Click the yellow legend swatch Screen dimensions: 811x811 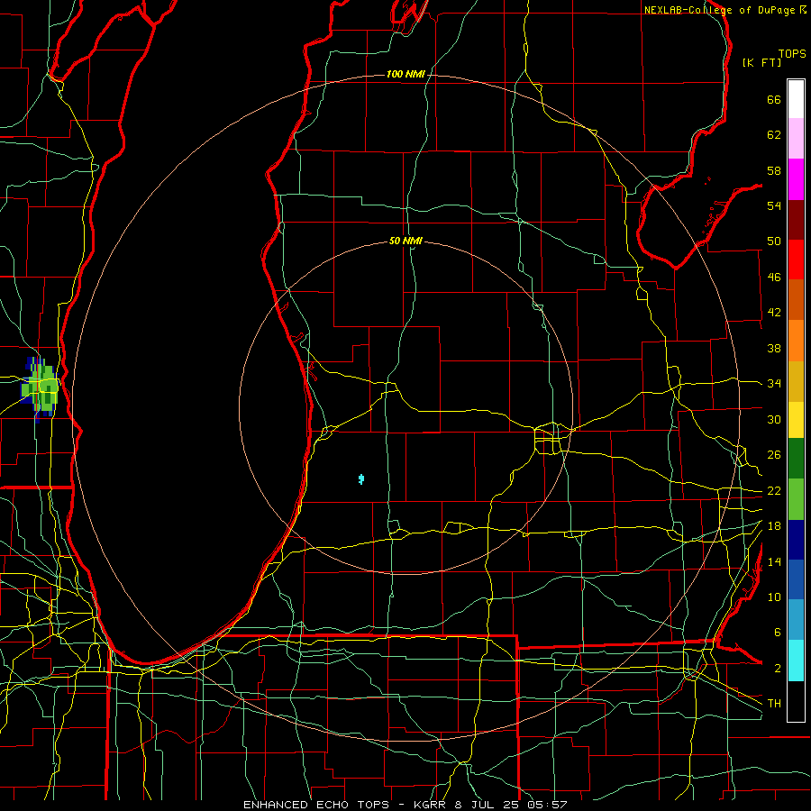click(796, 420)
